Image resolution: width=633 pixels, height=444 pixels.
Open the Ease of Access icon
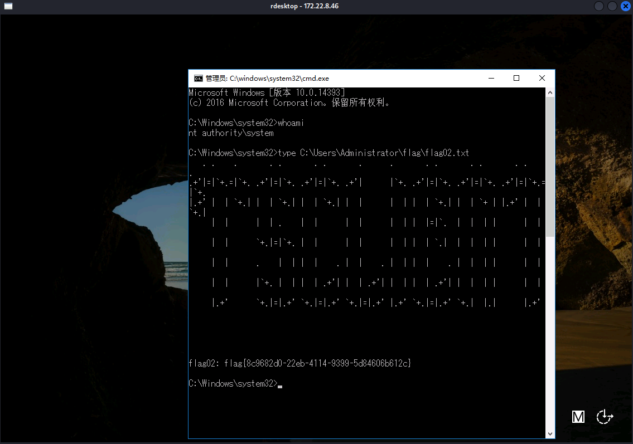605,417
